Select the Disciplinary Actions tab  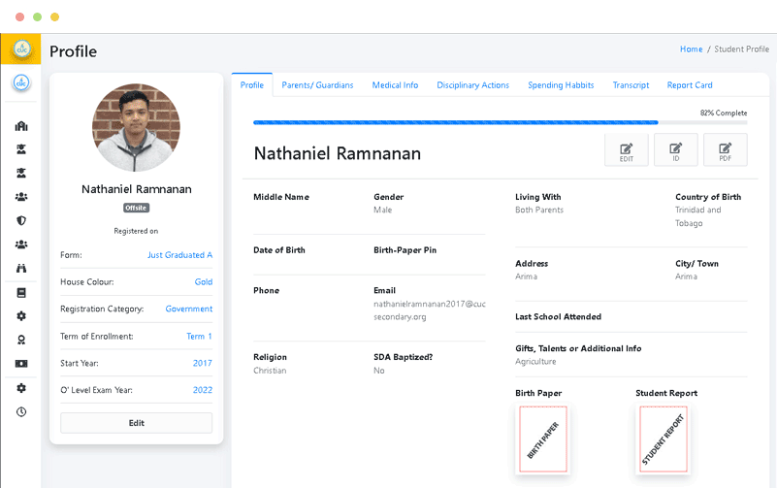coord(472,85)
